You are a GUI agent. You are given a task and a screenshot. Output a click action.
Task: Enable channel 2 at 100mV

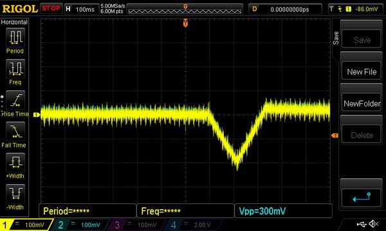80,225
